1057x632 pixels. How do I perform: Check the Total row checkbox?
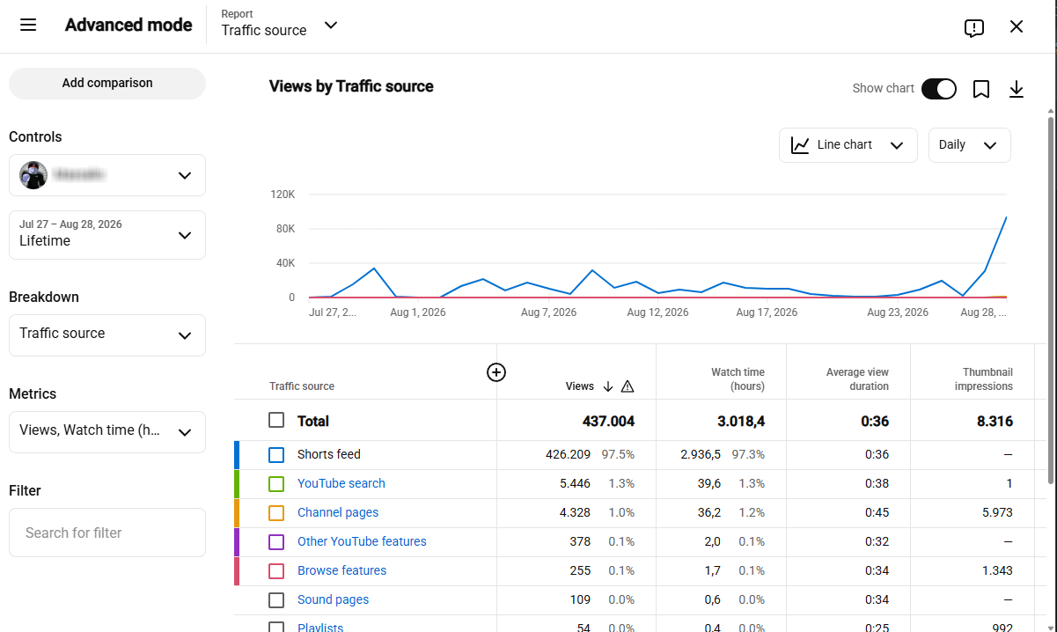click(276, 421)
